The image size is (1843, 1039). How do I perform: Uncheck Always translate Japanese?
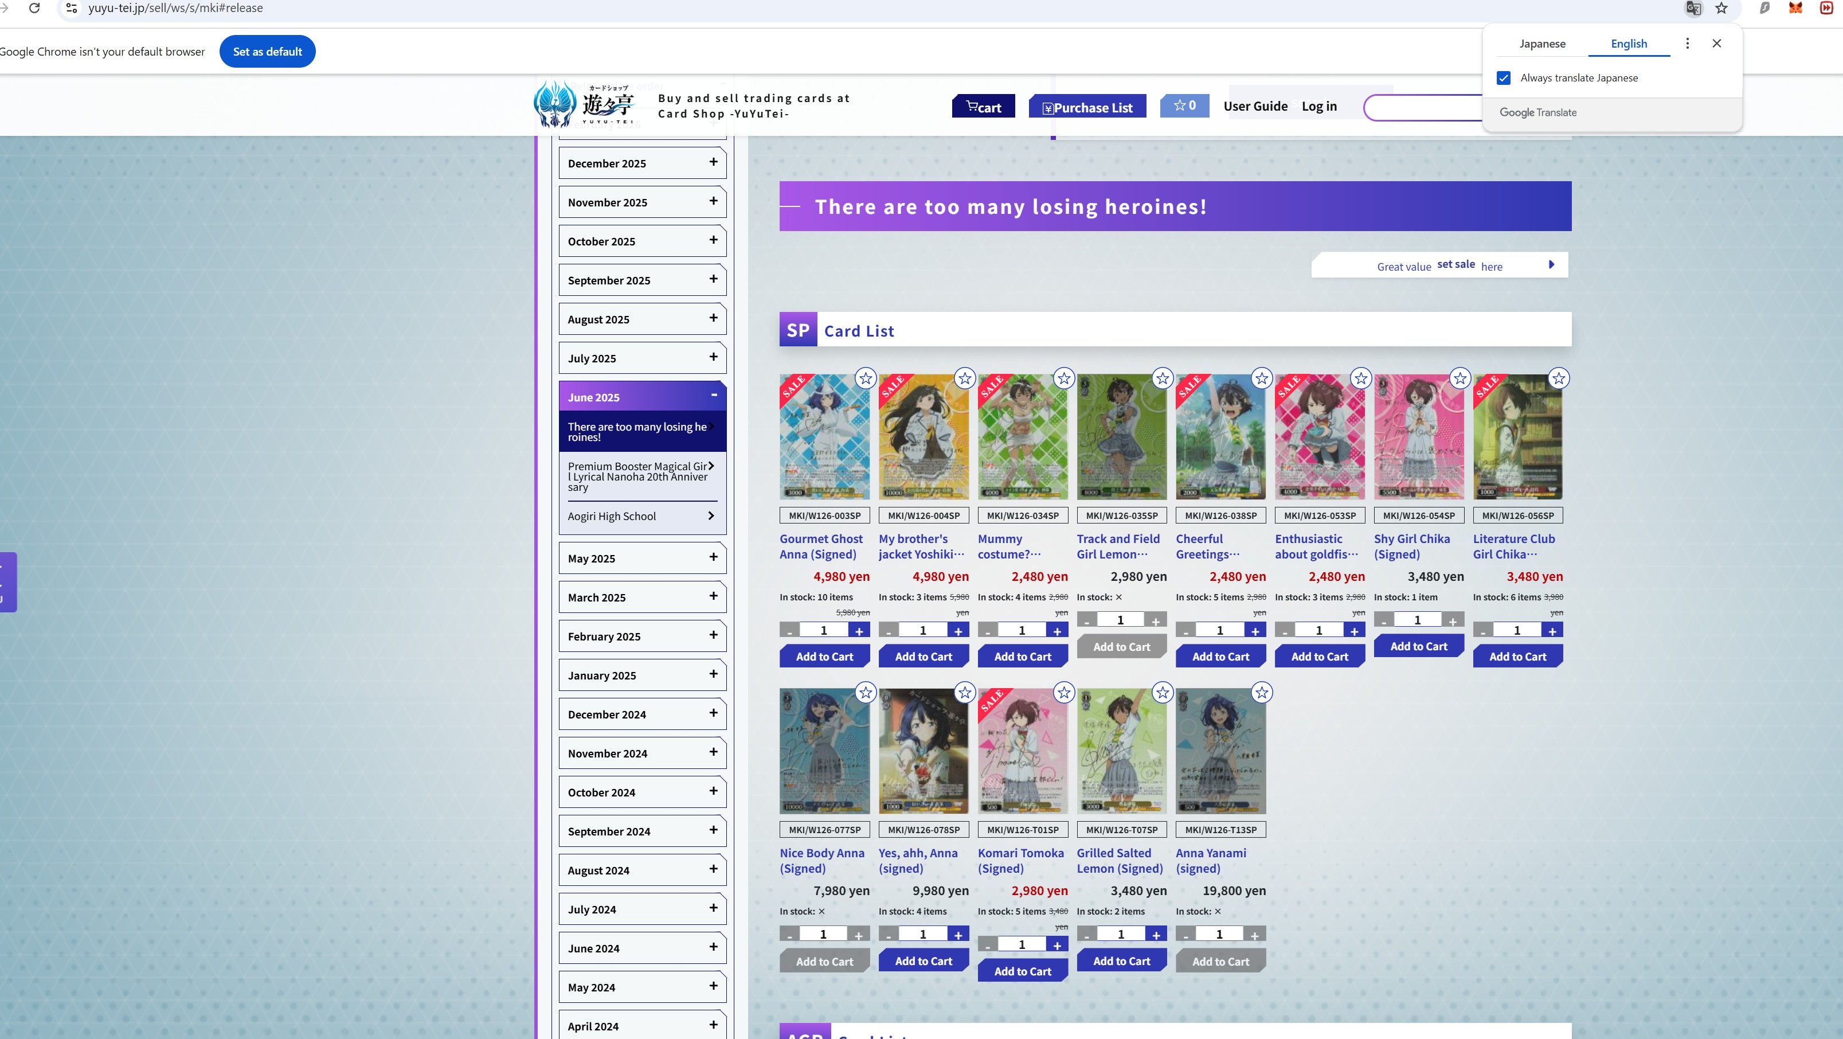(x=1504, y=77)
